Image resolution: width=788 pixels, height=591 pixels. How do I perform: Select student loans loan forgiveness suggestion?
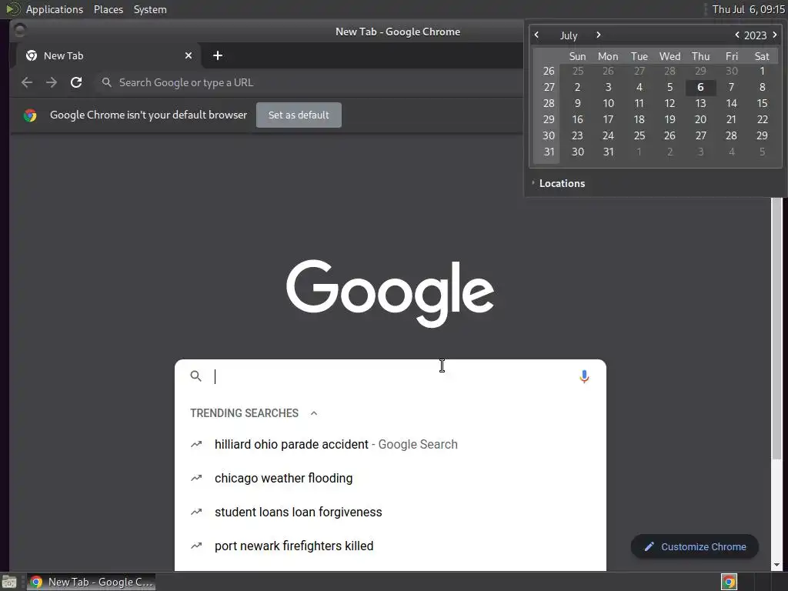tap(390, 512)
